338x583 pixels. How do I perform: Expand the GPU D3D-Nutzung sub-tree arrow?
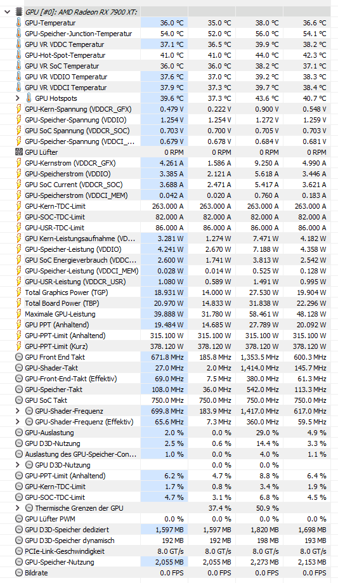pos(18,465)
